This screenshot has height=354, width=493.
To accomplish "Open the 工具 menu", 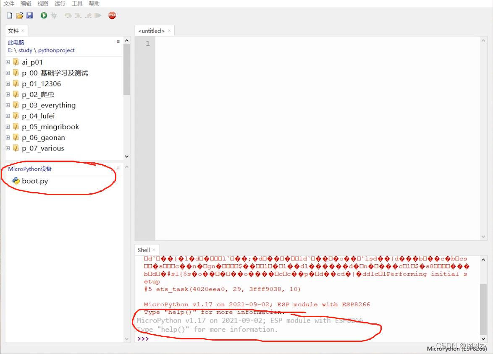I will (x=77, y=3).
